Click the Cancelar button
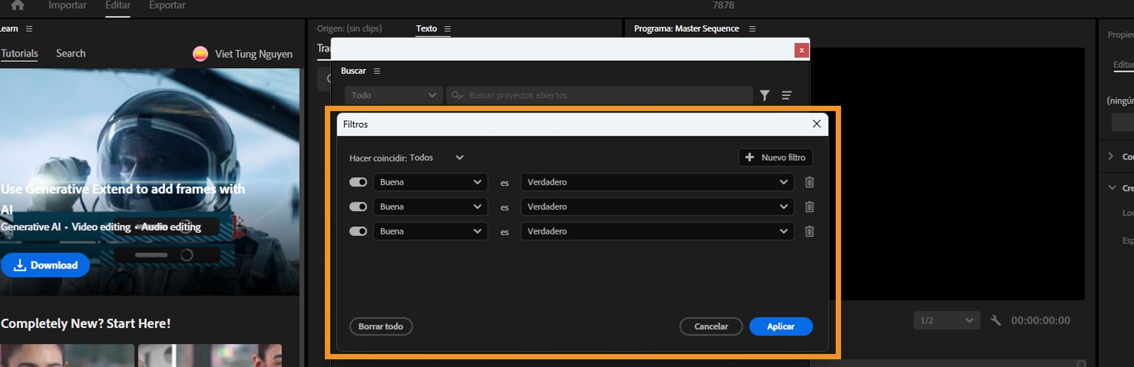 coord(711,326)
